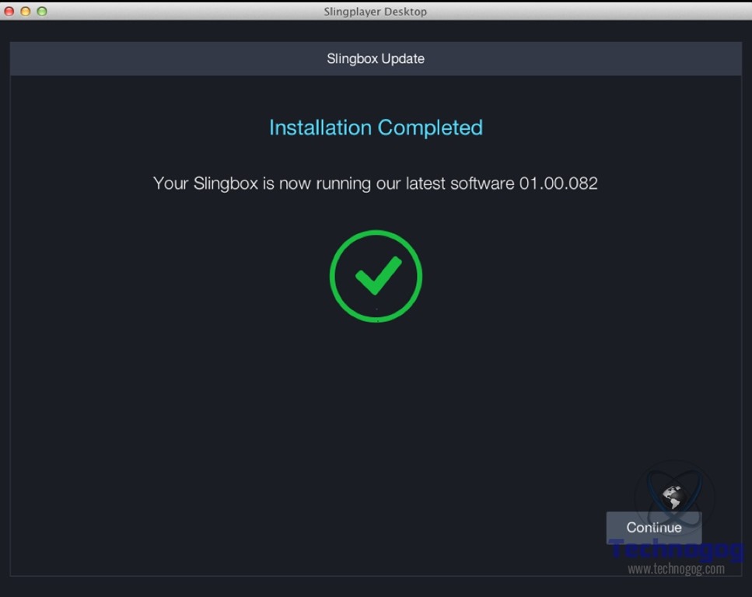Screen dimensions: 752x597
Task: Click the www.technogog.com watermark link
Action: click(x=676, y=569)
